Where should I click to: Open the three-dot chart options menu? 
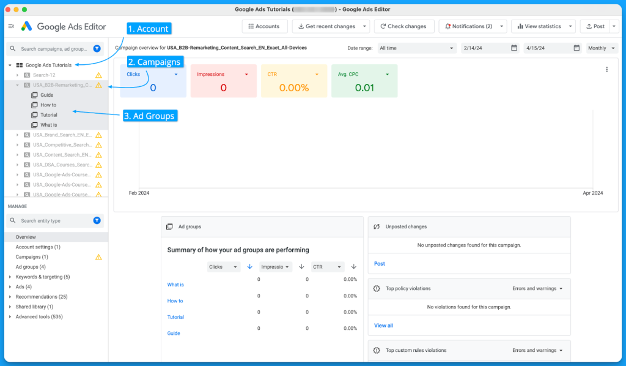(606, 70)
